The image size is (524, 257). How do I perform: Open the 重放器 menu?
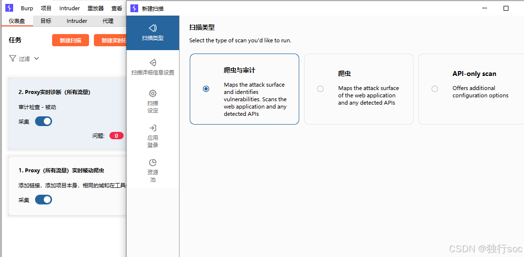coord(95,8)
